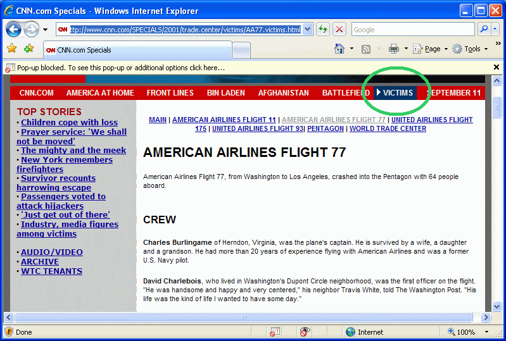Screen dimensions: 506x341
Task: Expand the Print options dropdown arrow
Action: click(406, 49)
